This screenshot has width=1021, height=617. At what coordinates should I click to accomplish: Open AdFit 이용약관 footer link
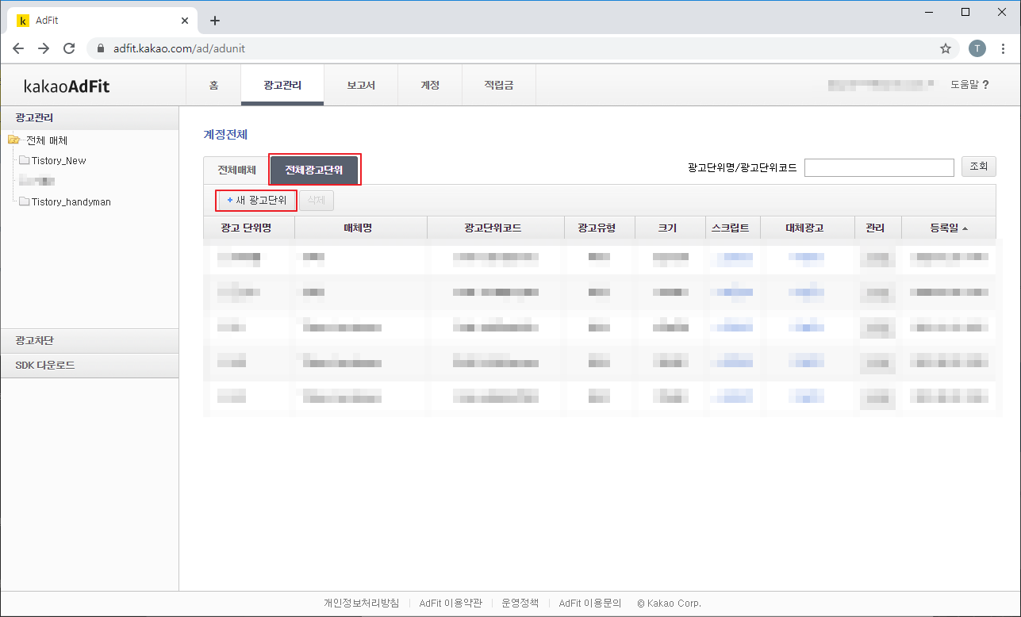[450, 603]
